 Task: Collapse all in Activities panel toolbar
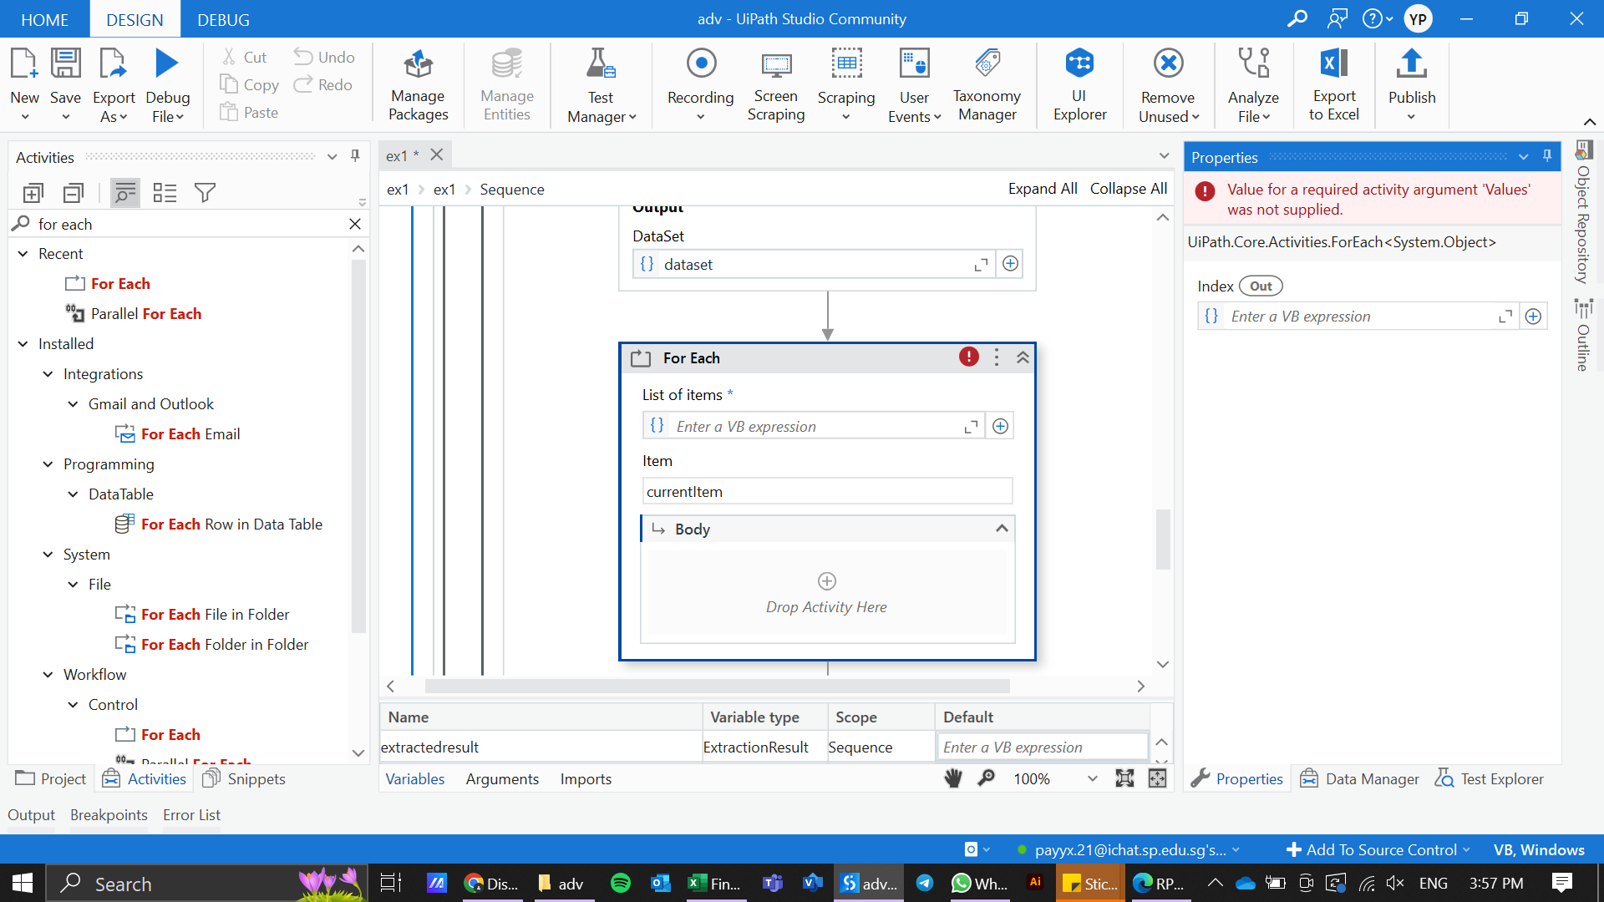click(x=74, y=194)
